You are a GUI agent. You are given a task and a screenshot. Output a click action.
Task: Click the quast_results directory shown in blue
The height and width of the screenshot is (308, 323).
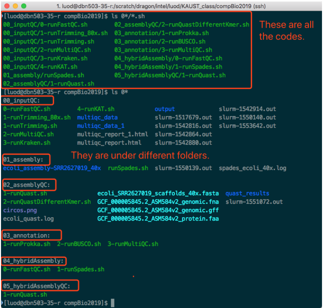[x=247, y=193]
